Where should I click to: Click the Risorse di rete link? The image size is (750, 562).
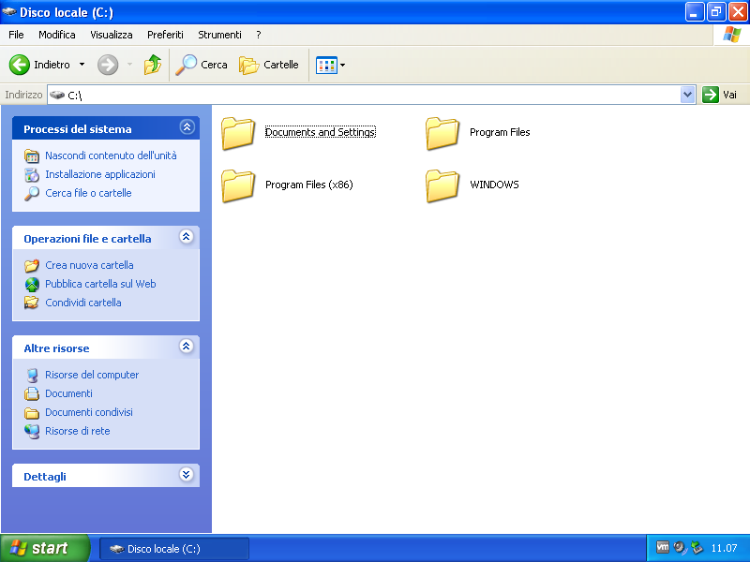[78, 431]
